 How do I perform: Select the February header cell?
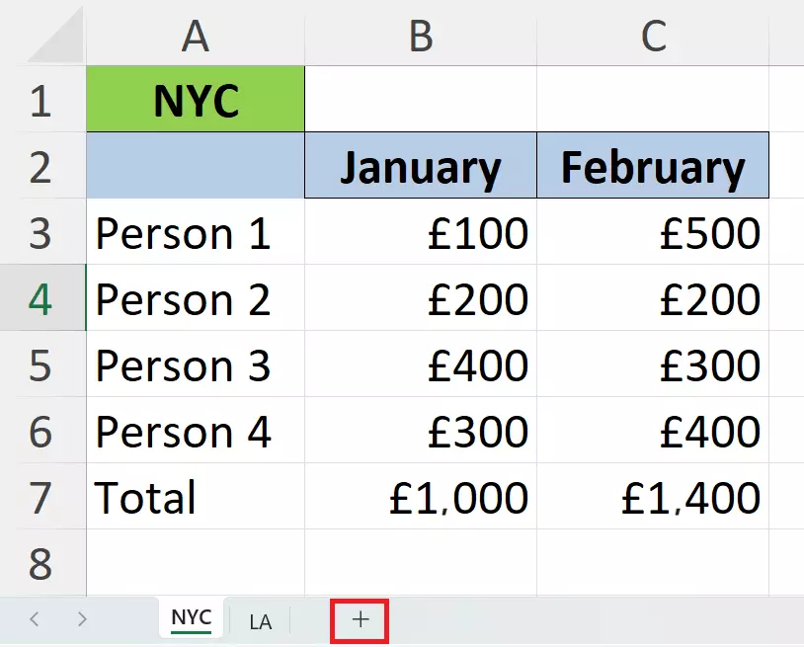click(x=652, y=165)
